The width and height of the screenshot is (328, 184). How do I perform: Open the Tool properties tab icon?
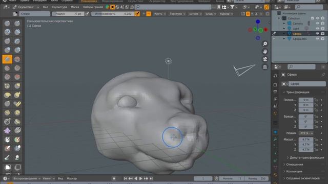(275, 76)
